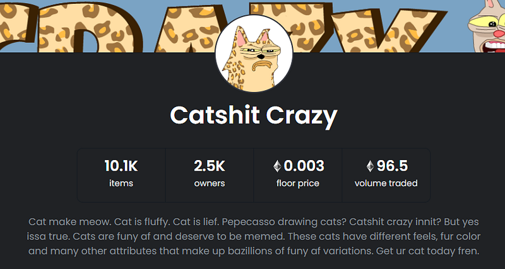Click the Ethereum icon beside 0.003
The width and height of the screenshot is (505, 269).
[276, 166]
